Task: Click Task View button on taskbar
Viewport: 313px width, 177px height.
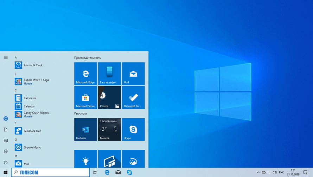Action: coord(95,172)
